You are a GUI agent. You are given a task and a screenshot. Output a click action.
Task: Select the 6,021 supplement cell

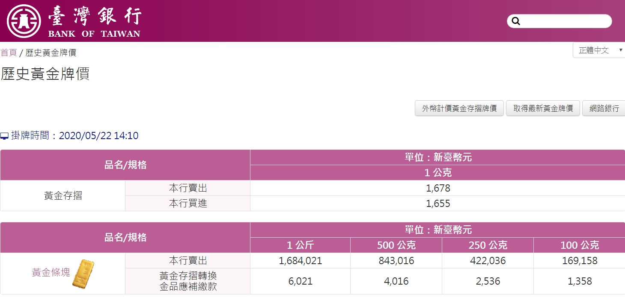pos(300,281)
